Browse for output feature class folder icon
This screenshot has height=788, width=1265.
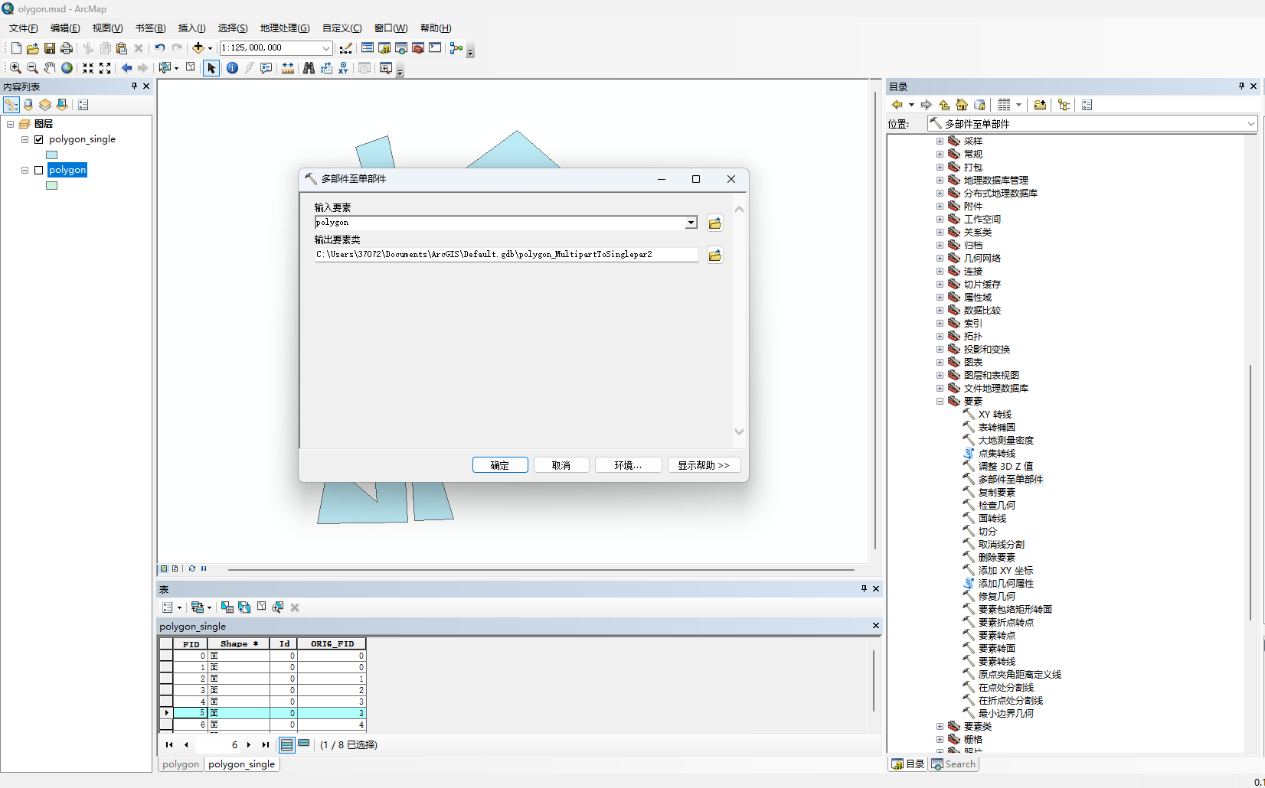tap(714, 256)
